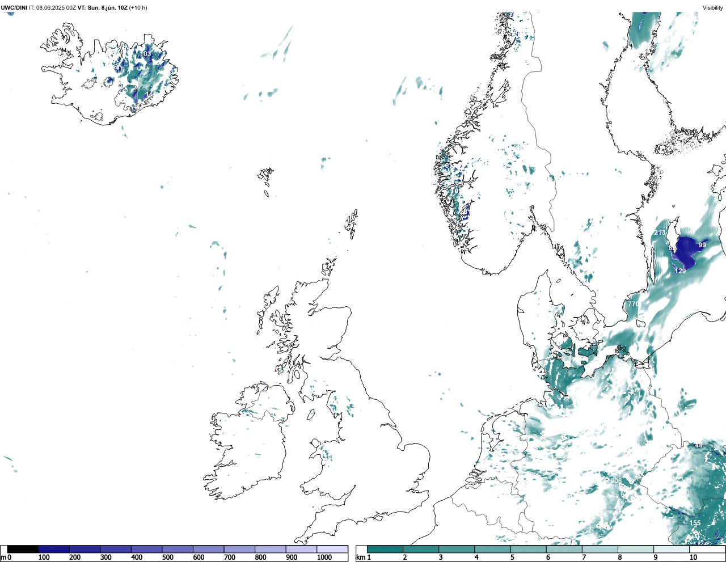
Task: Select the 100–200 m dark navy swatch
Action: click(54, 549)
